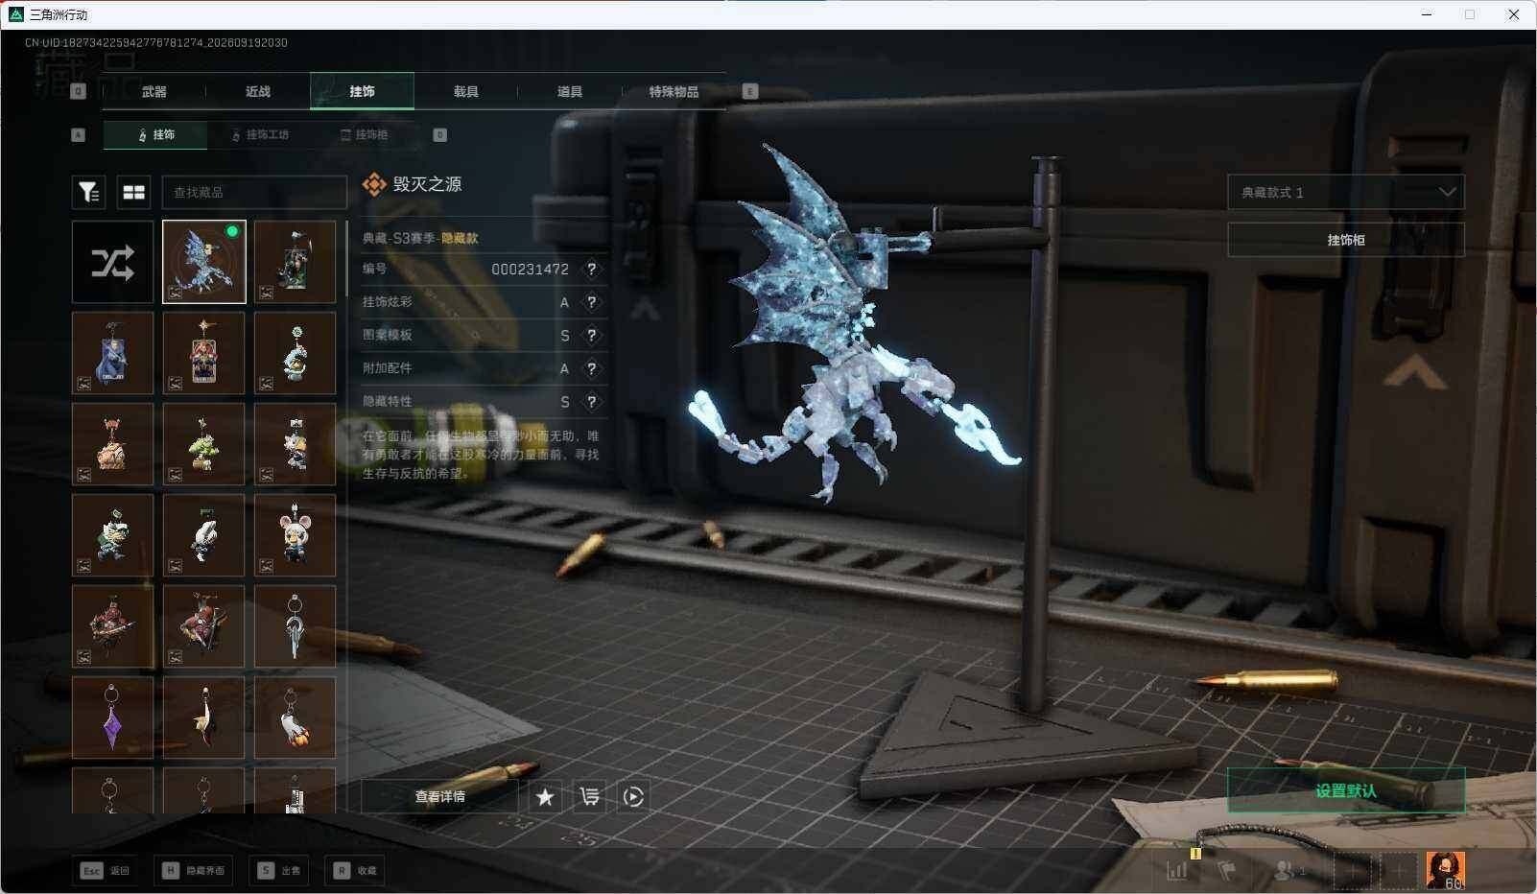Expand the 典藏款式 1 dropdown
Image resolution: width=1537 pixels, height=894 pixels.
pyautogui.click(x=1346, y=192)
